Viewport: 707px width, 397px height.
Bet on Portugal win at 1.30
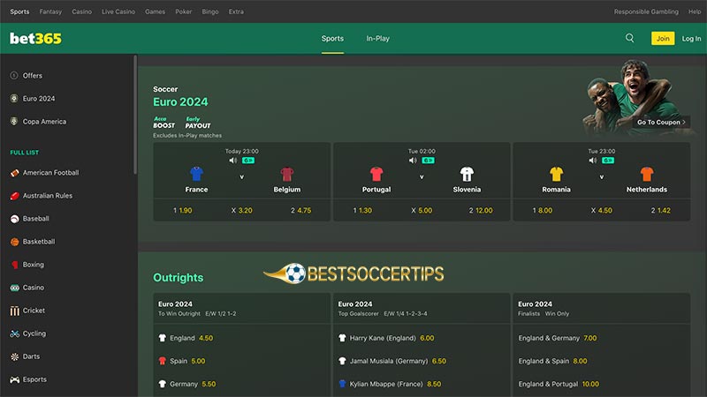point(362,210)
